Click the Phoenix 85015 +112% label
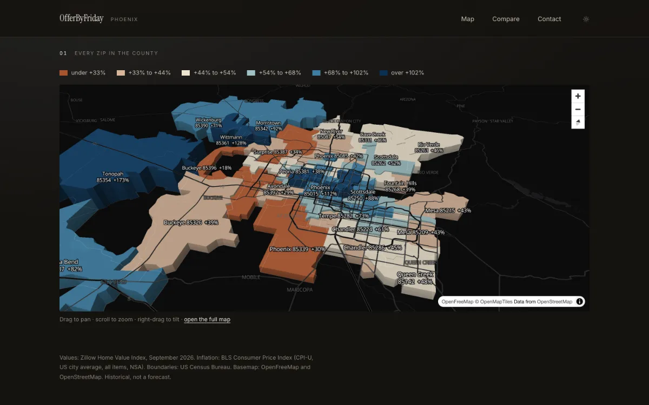649x405 pixels. click(x=321, y=191)
